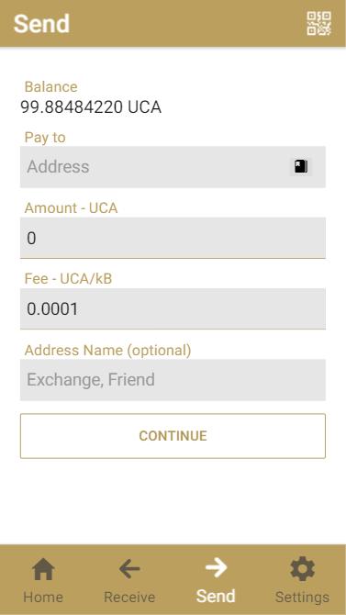This screenshot has height=615, width=346.
Task: Tap the Receive left-arrow icon
Action: (x=129, y=569)
